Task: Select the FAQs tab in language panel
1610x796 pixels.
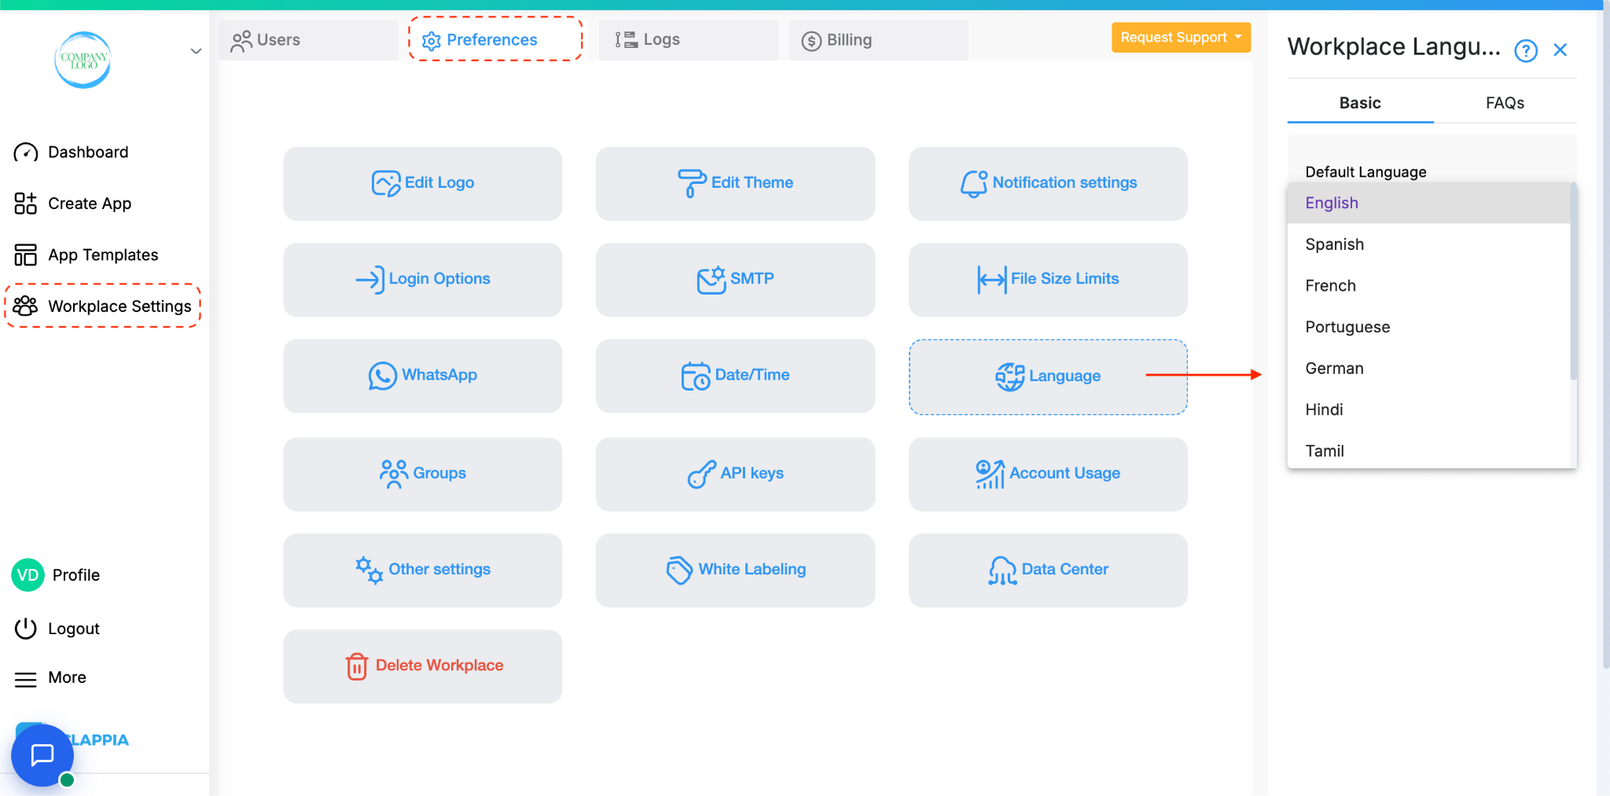Action: [x=1505, y=103]
